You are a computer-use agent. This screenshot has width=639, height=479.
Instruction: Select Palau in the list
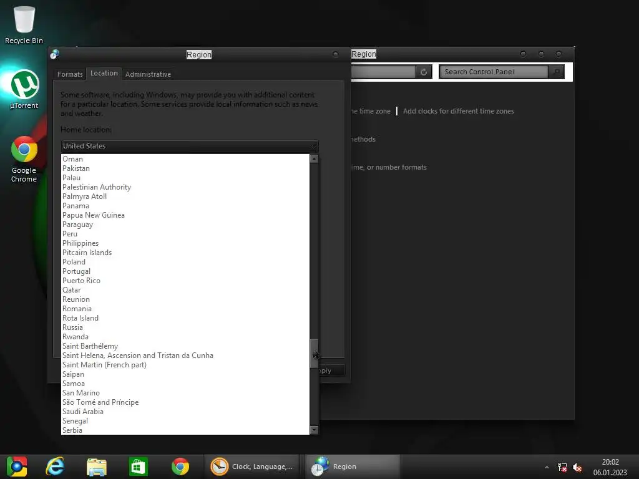click(x=185, y=178)
